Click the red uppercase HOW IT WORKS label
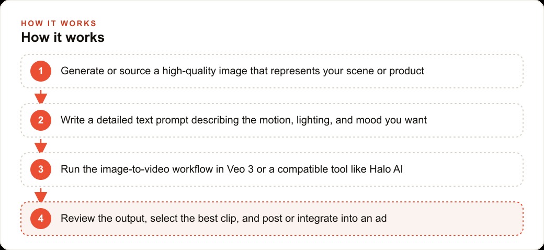Image resolution: width=544 pixels, height=250 pixels. 59,24
